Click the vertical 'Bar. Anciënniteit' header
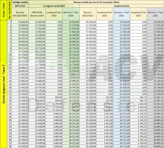 click(x=9, y=10)
